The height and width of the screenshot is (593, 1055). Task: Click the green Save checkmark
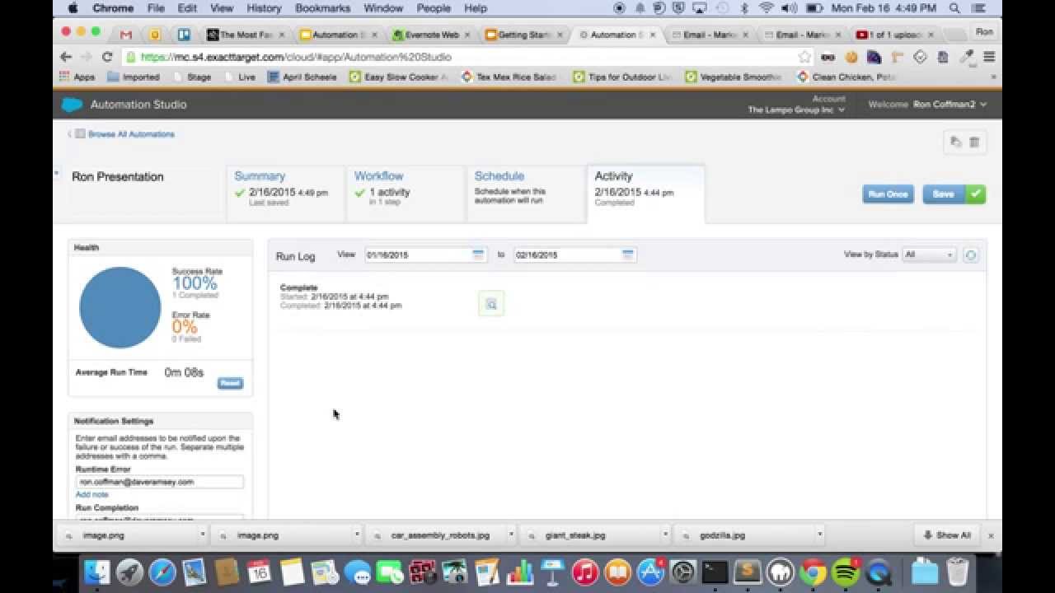tap(976, 194)
